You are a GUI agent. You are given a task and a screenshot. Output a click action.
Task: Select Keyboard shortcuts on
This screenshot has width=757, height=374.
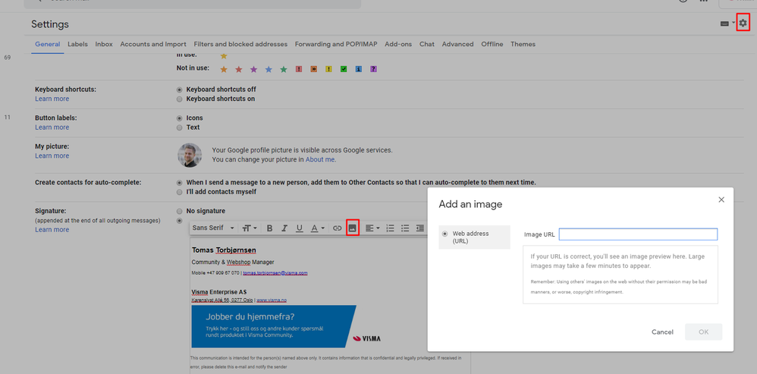[180, 99]
